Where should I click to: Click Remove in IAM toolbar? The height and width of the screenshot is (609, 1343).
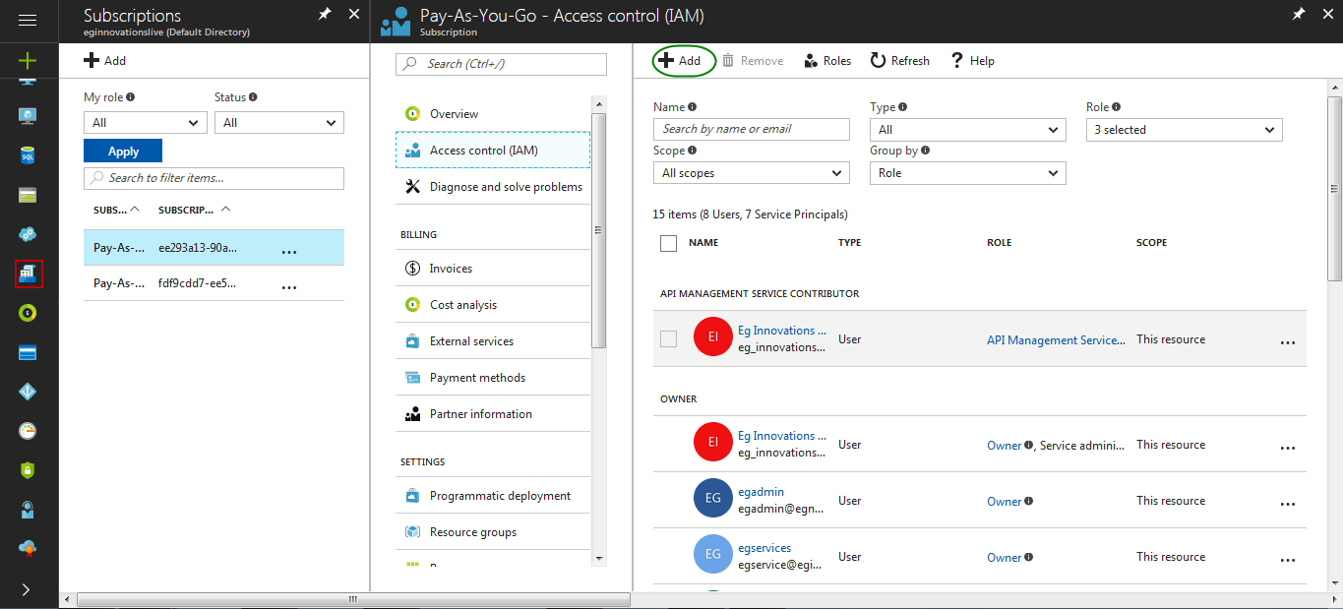point(753,61)
